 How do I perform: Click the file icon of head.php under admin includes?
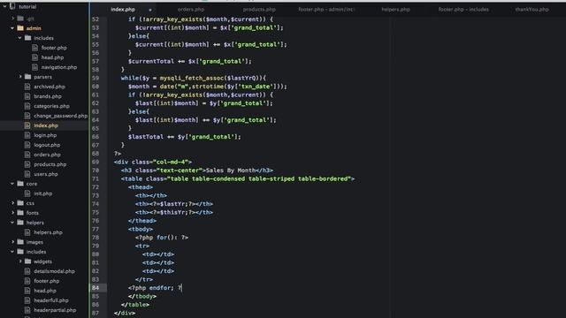click(x=35, y=57)
